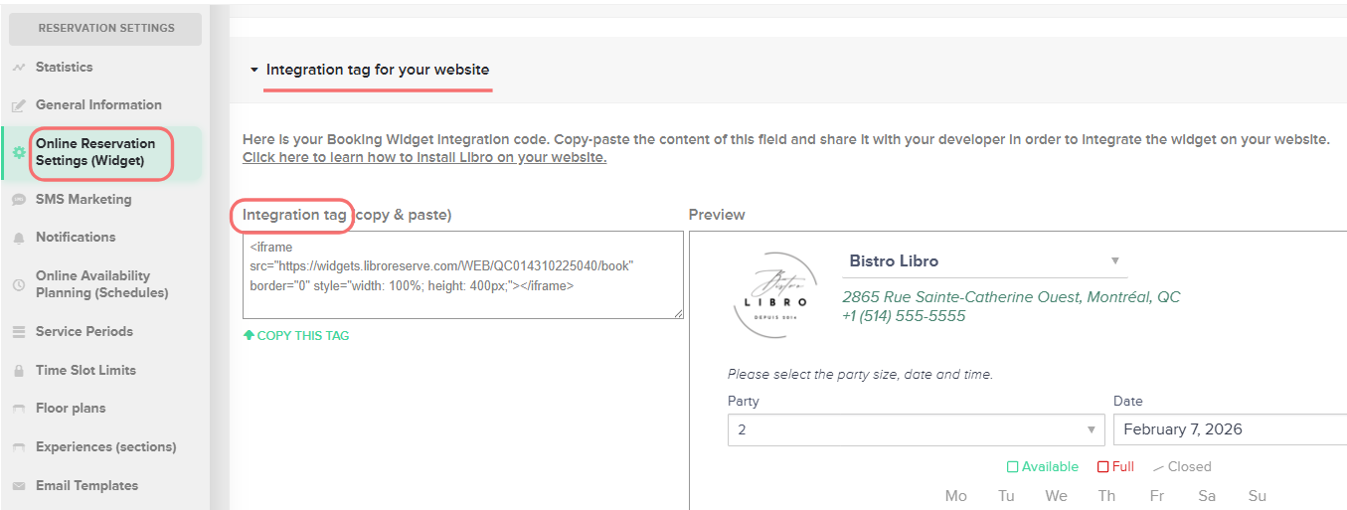
Task: Open Floor plans in the sidebar
Action: click(70, 409)
